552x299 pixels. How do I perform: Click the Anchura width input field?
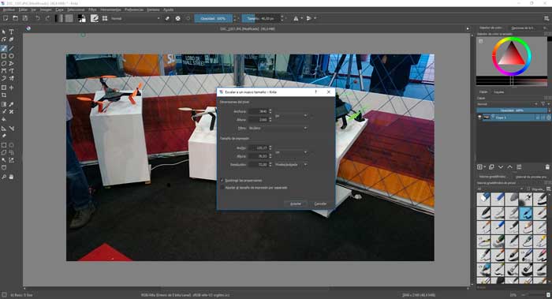[x=259, y=111]
